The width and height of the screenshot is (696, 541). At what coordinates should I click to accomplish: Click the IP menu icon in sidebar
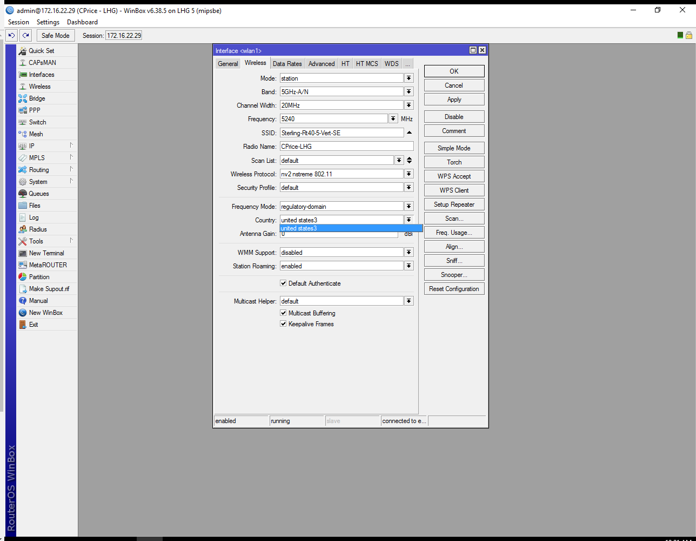pos(23,146)
